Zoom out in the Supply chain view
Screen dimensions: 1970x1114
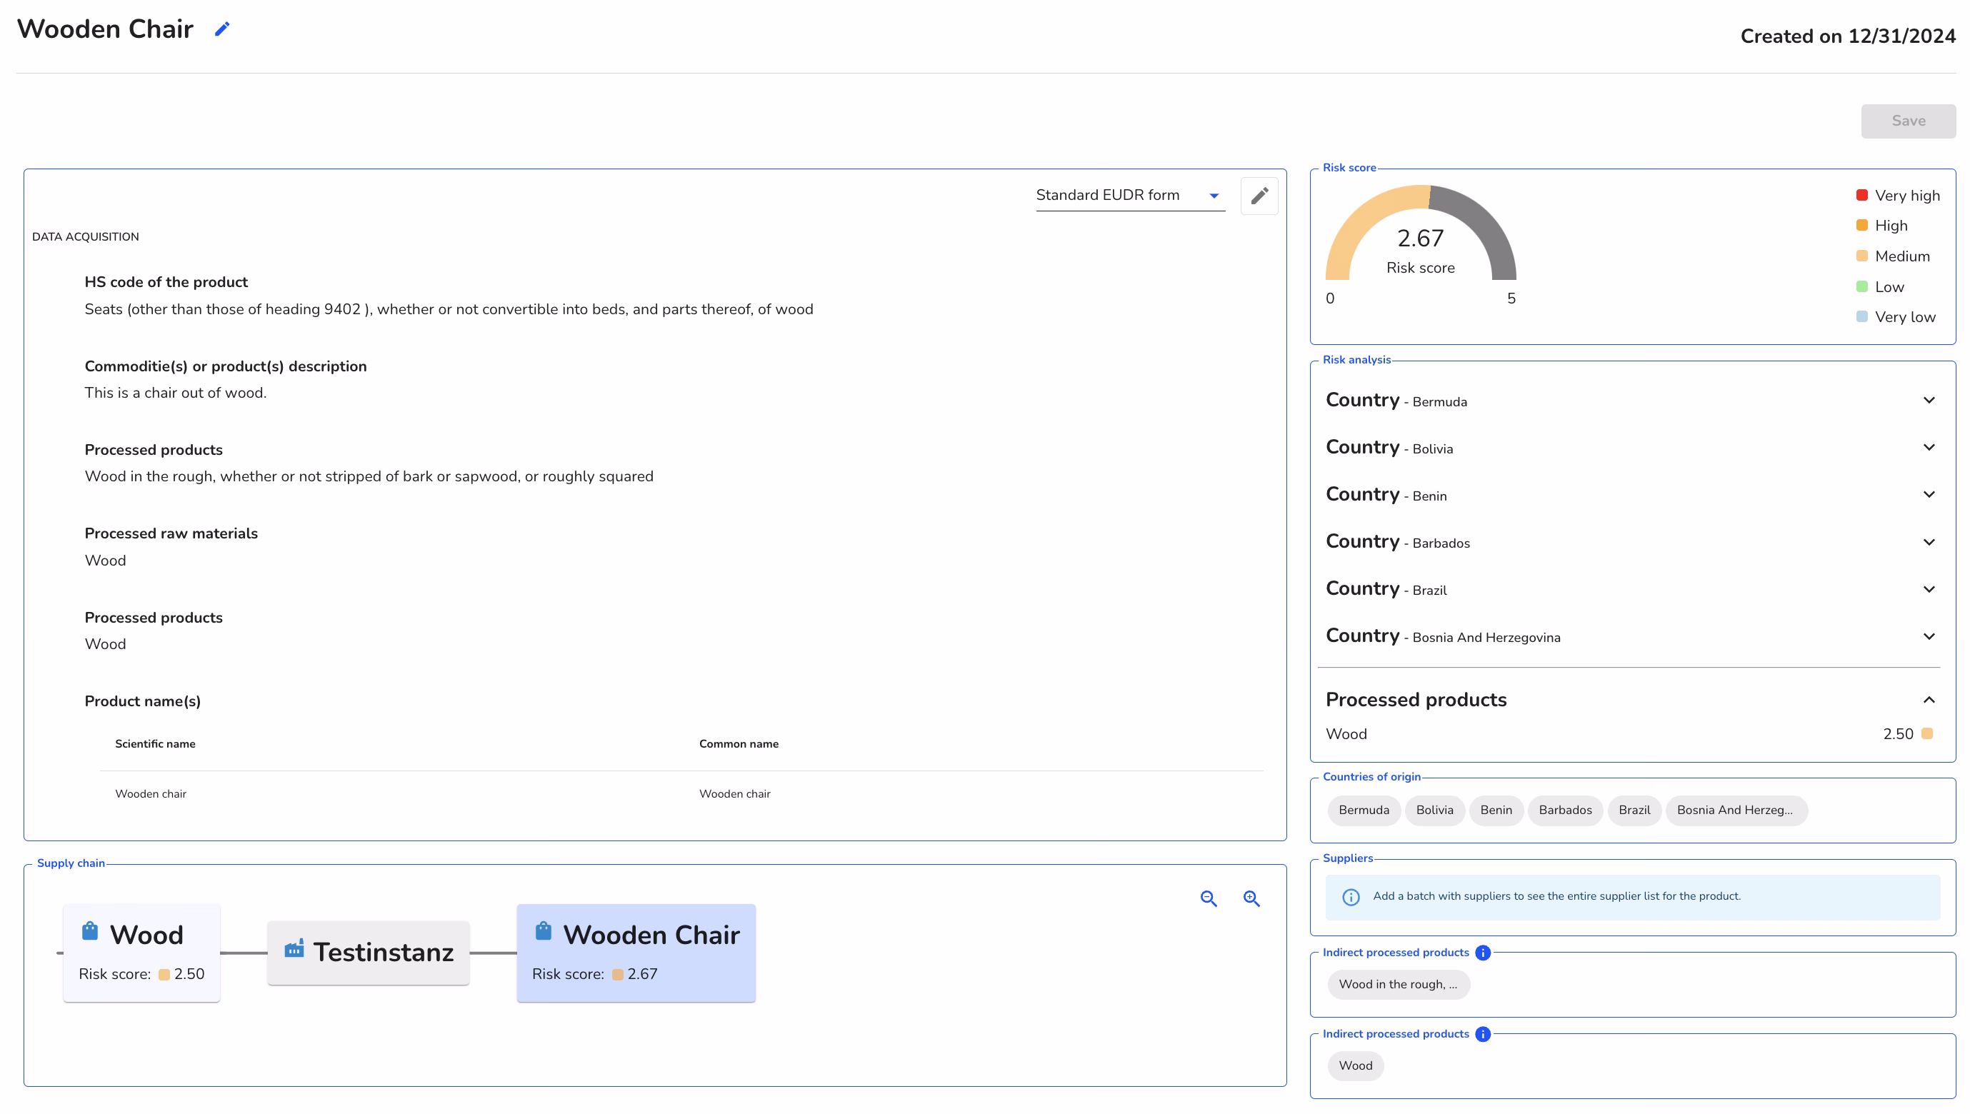tap(1209, 898)
